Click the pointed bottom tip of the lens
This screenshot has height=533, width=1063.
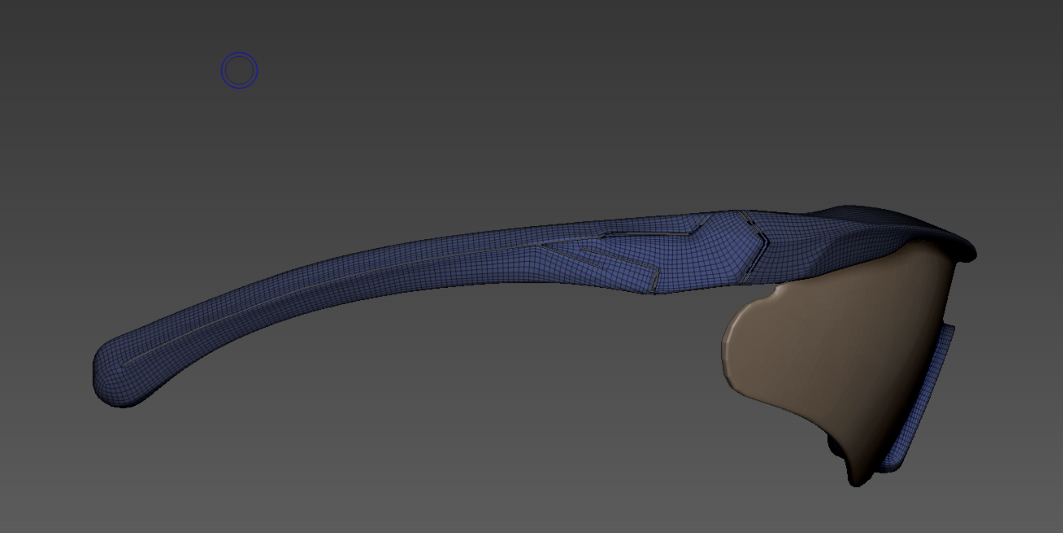tap(856, 481)
